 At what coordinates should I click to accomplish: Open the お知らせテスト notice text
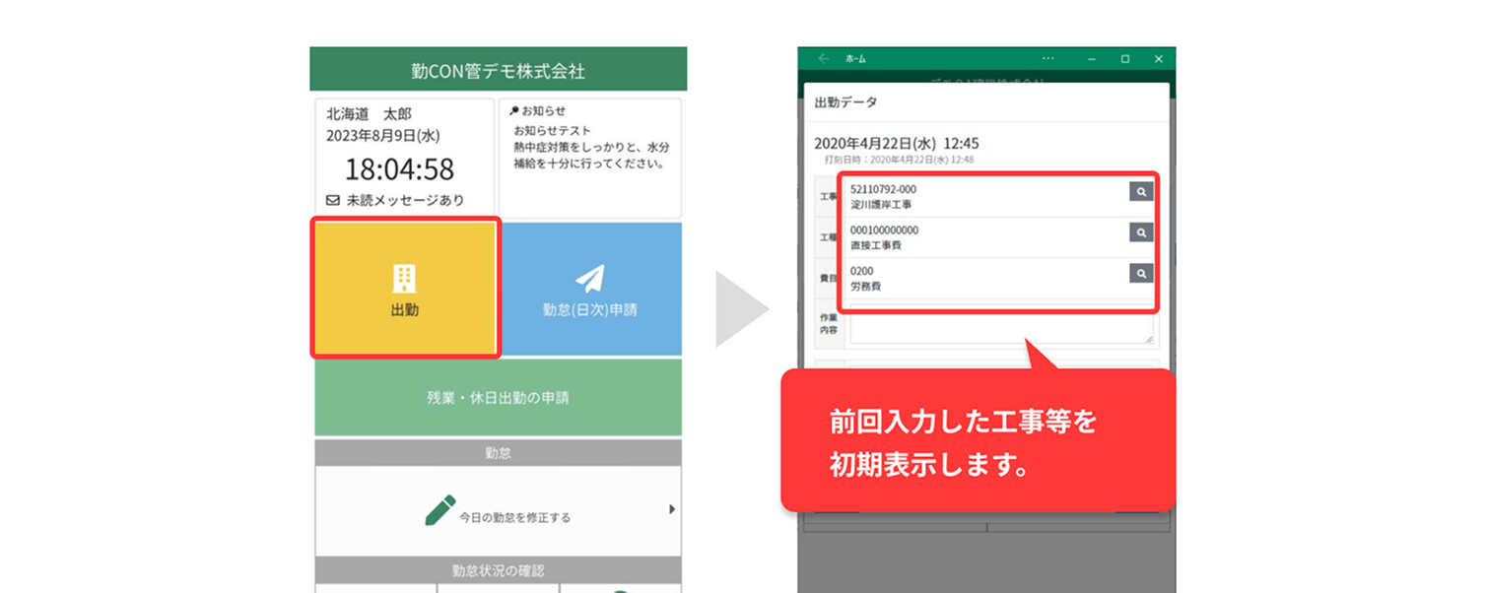tap(552, 129)
